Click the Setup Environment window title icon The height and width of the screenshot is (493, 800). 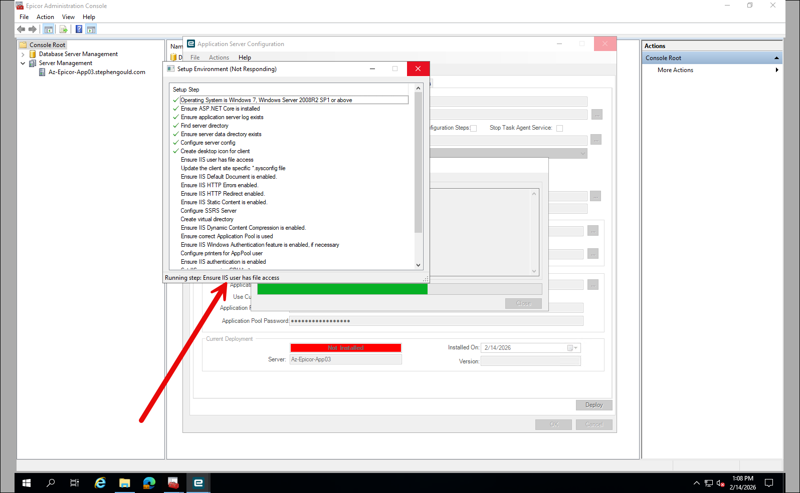point(170,69)
